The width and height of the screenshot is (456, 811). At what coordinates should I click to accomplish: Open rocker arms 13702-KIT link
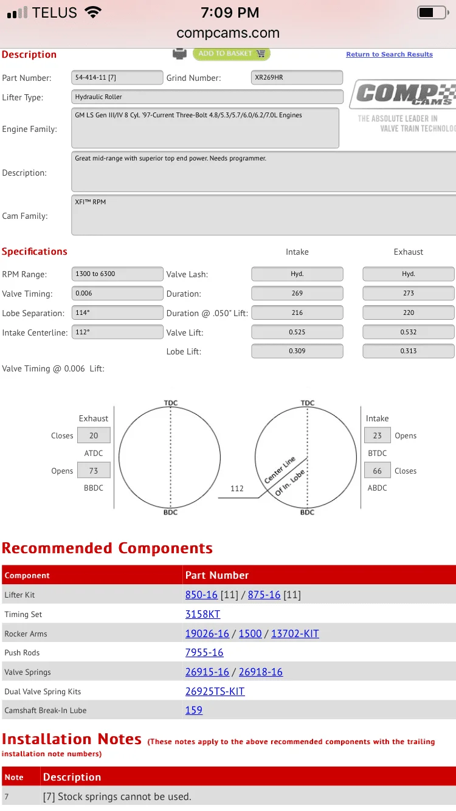click(295, 633)
